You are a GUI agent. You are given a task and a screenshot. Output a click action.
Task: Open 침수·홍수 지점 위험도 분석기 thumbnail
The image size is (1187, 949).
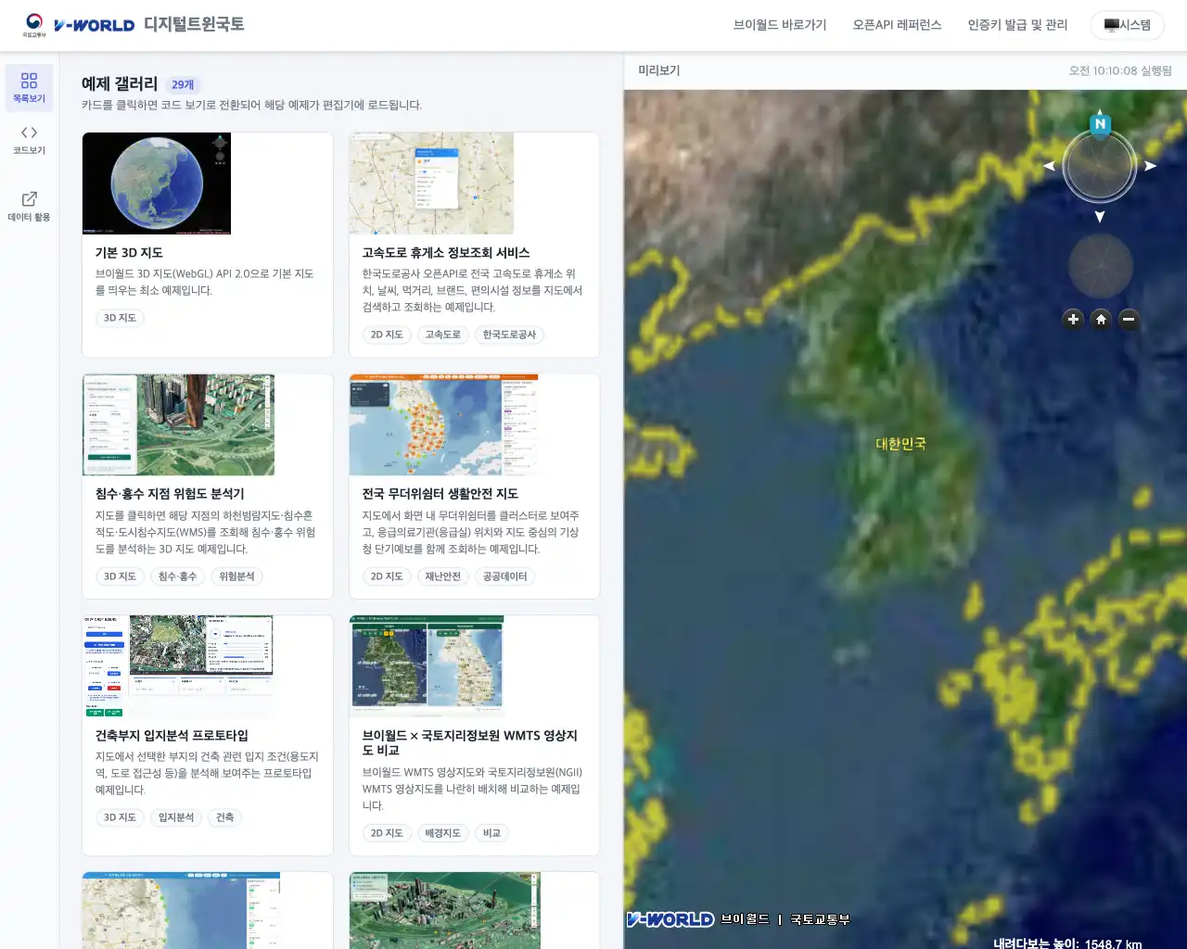tap(178, 424)
